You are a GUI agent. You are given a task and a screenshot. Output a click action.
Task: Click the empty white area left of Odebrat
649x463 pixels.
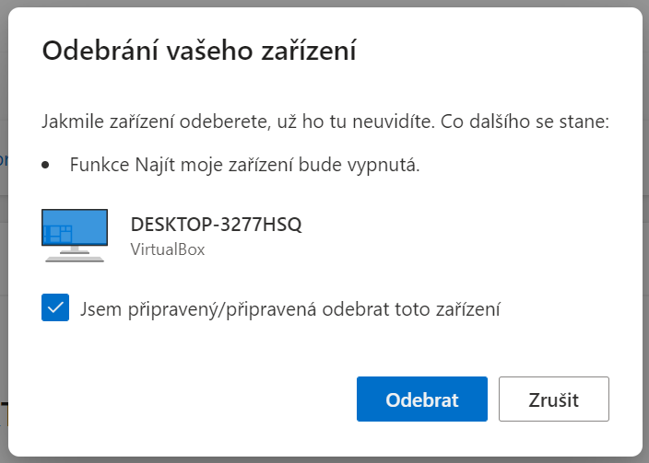(199, 399)
